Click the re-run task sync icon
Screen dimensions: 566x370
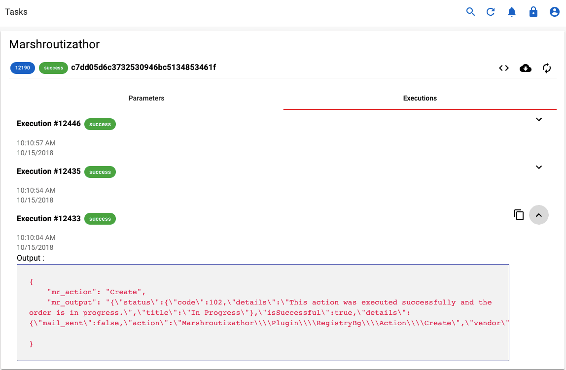(x=547, y=68)
